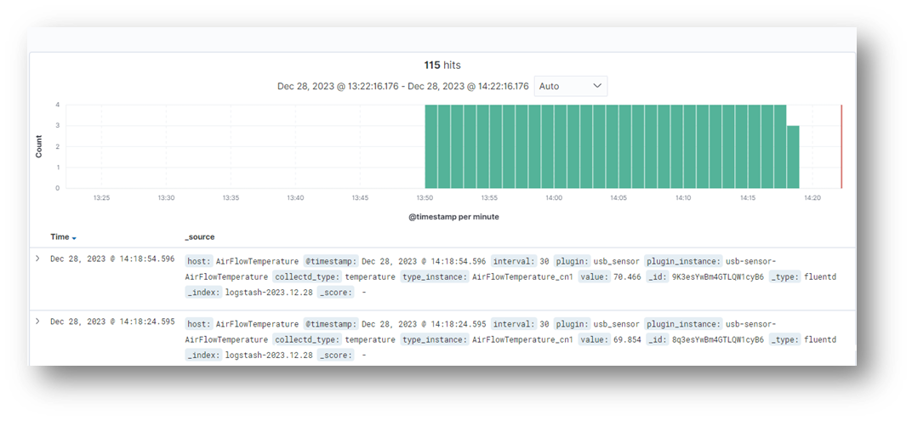This screenshot has height=421, width=912.
Task: Click the 14:00 tick label on time axis
Action: (x=554, y=198)
